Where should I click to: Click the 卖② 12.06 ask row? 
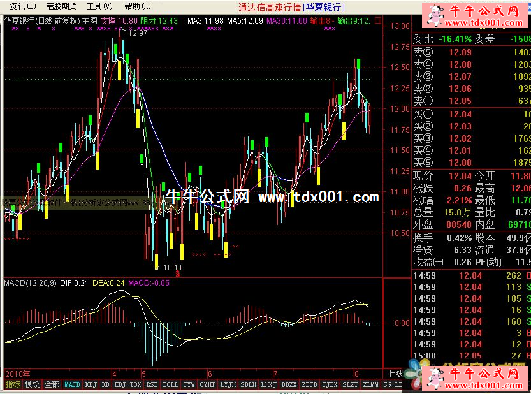pyautogui.click(x=472, y=89)
